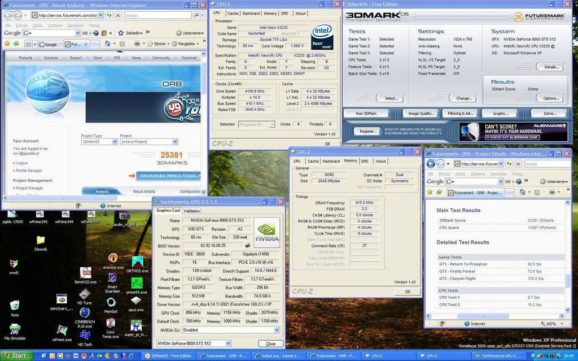Open cpuz.exe desktop icon

(136, 304)
